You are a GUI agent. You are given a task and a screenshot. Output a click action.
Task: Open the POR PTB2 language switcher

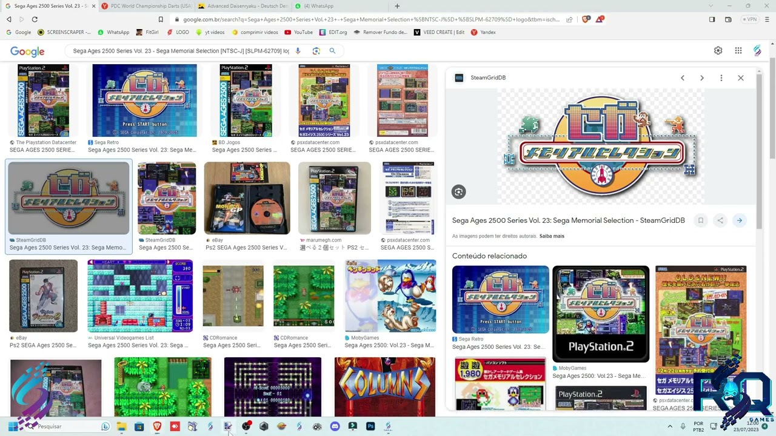point(698,426)
